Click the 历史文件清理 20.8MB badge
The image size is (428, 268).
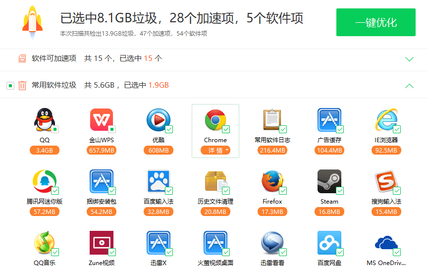215,212
